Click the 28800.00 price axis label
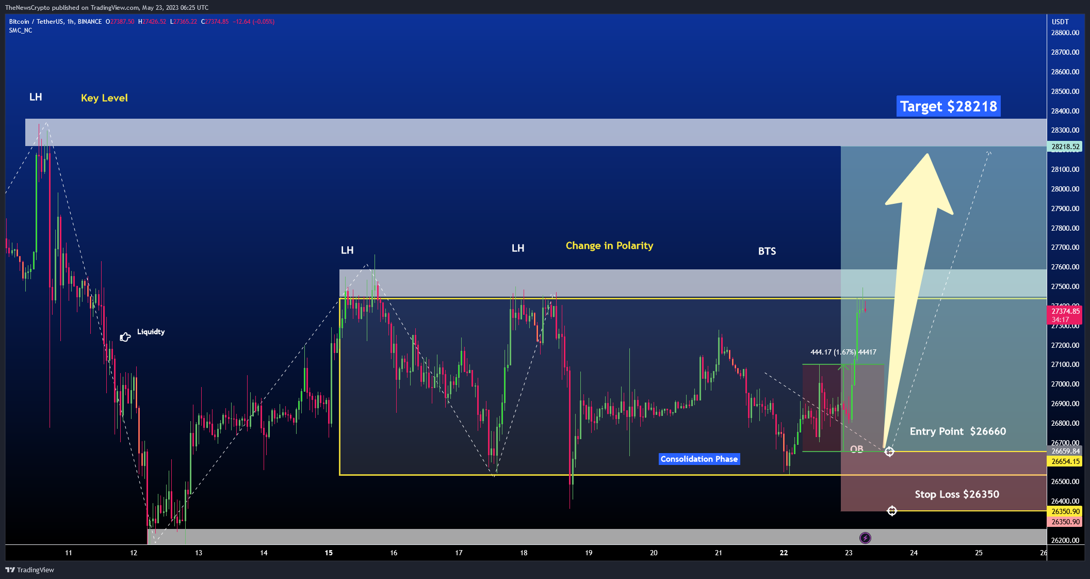 (x=1065, y=33)
